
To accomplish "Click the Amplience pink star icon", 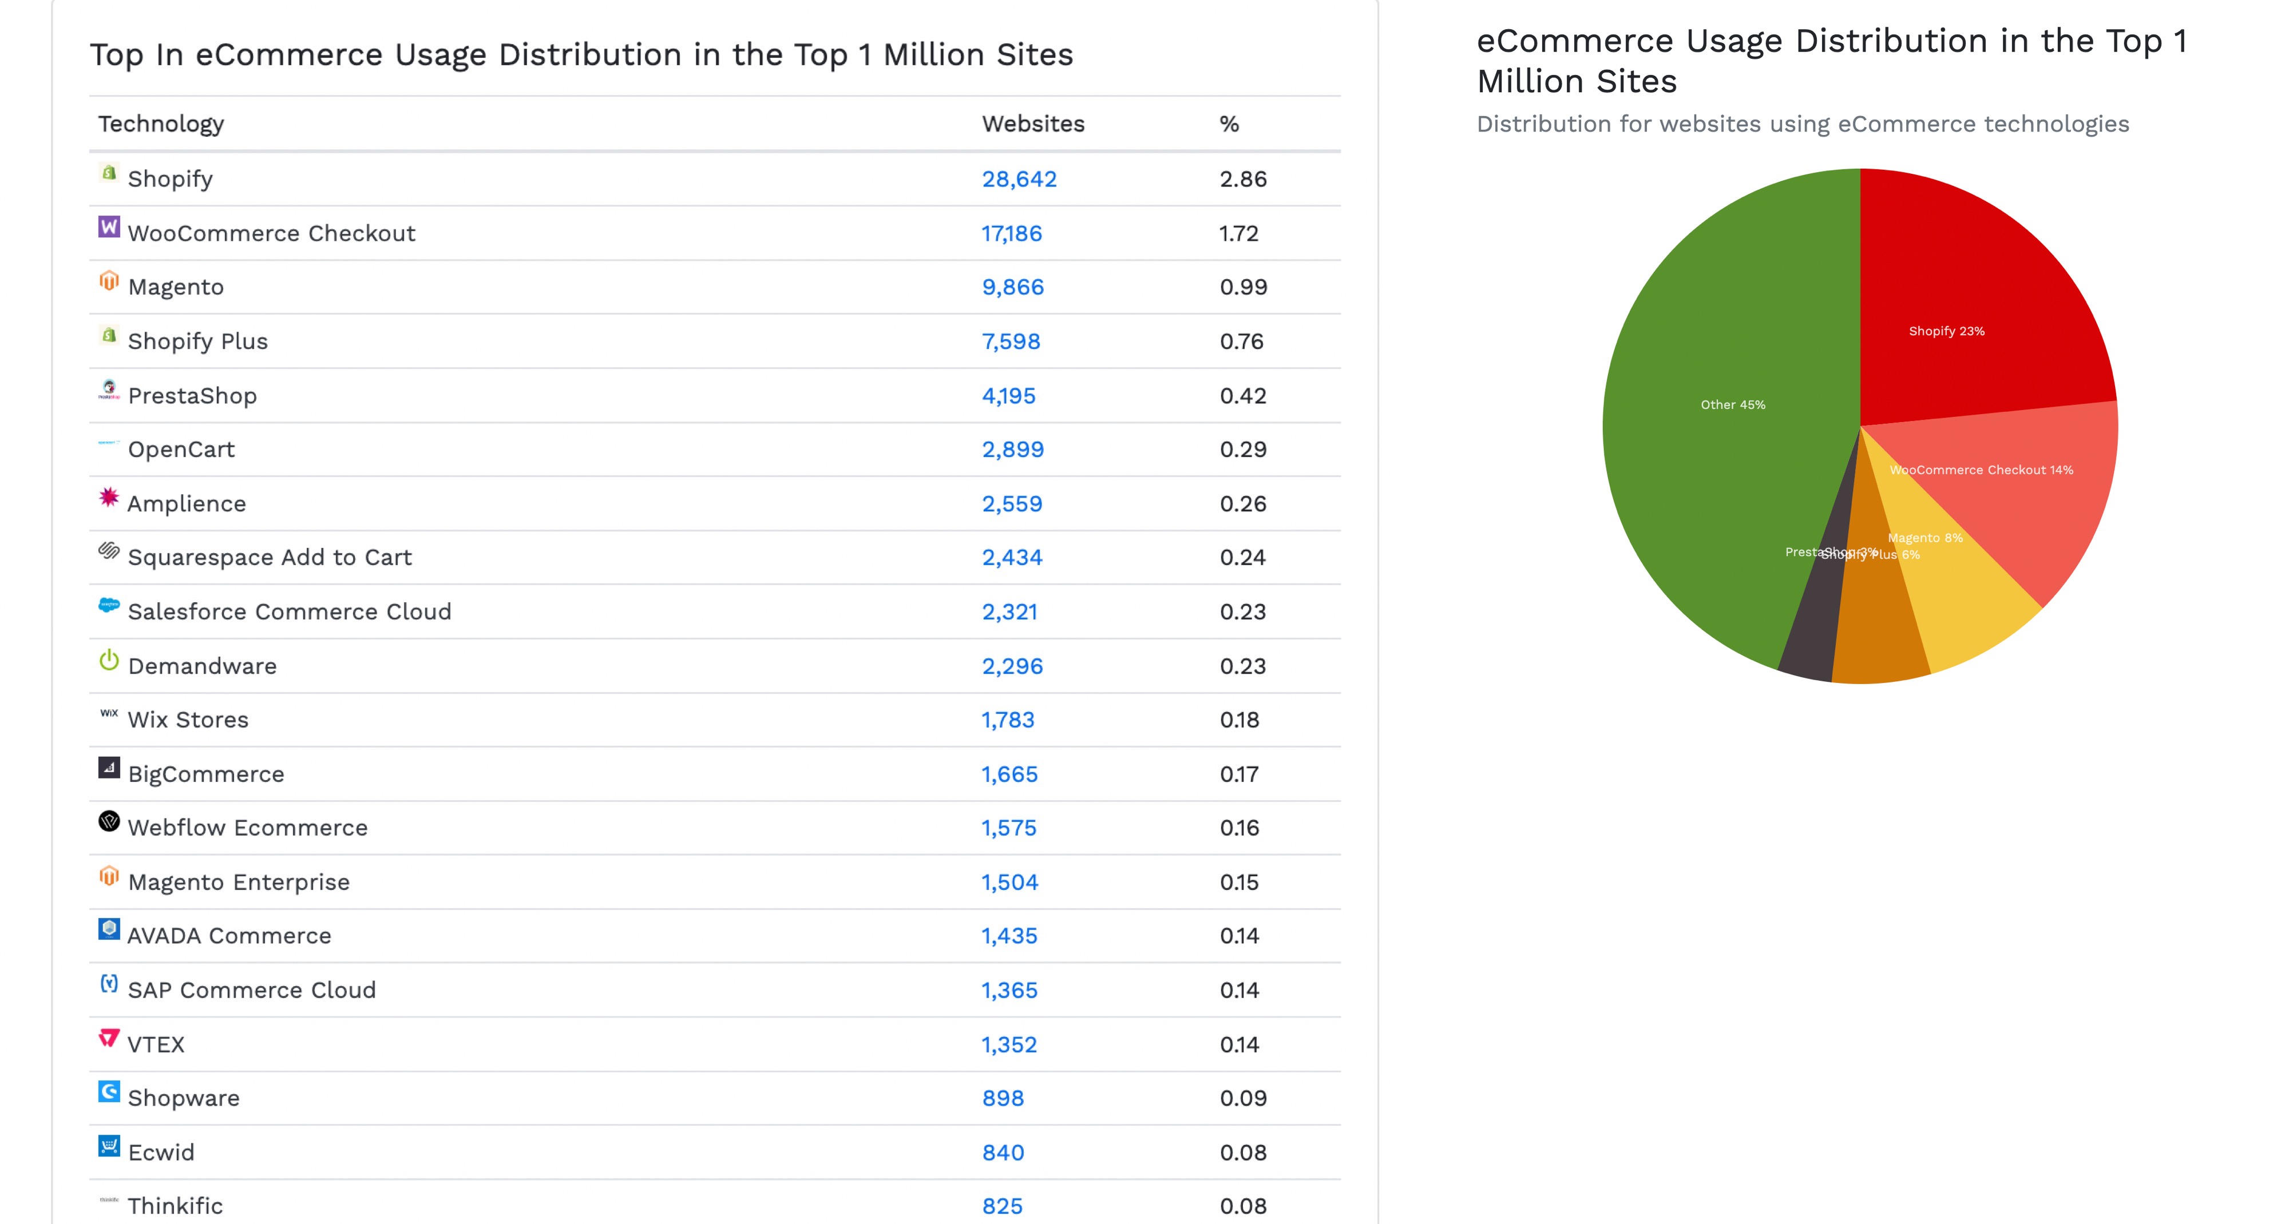I will pos(108,496).
